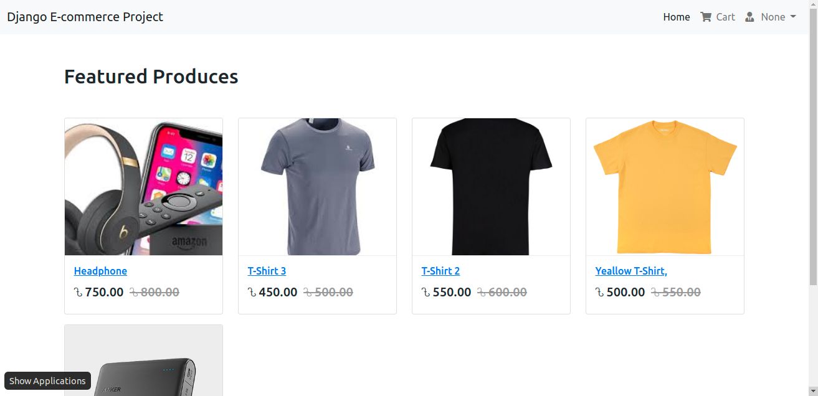Click the headphone product image
Image resolution: width=818 pixels, height=396 pixels.
click(x=143, y=187)
